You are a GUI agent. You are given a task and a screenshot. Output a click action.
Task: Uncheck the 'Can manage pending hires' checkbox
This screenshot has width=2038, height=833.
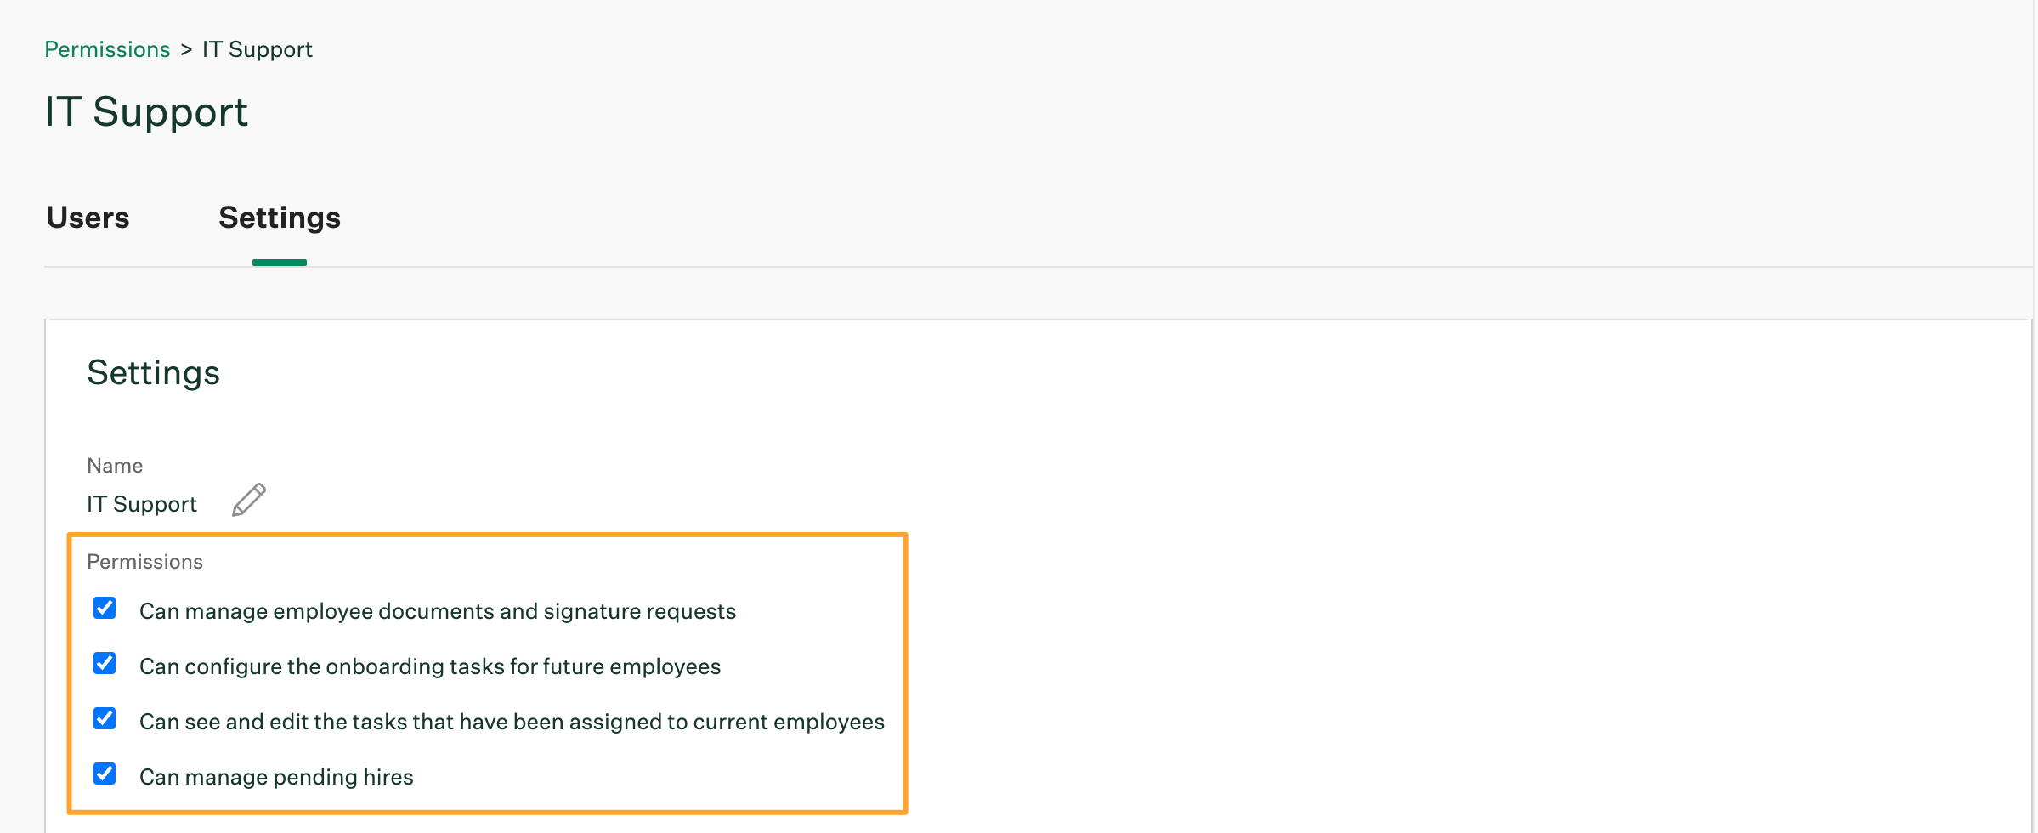click(x=104, y=773)
